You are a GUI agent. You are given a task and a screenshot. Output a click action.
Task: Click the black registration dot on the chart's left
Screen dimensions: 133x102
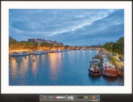[41, 97]
